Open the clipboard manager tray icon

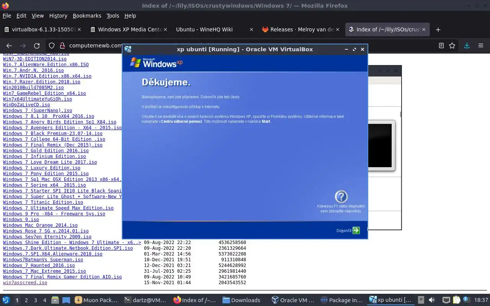tap(456, 300)
